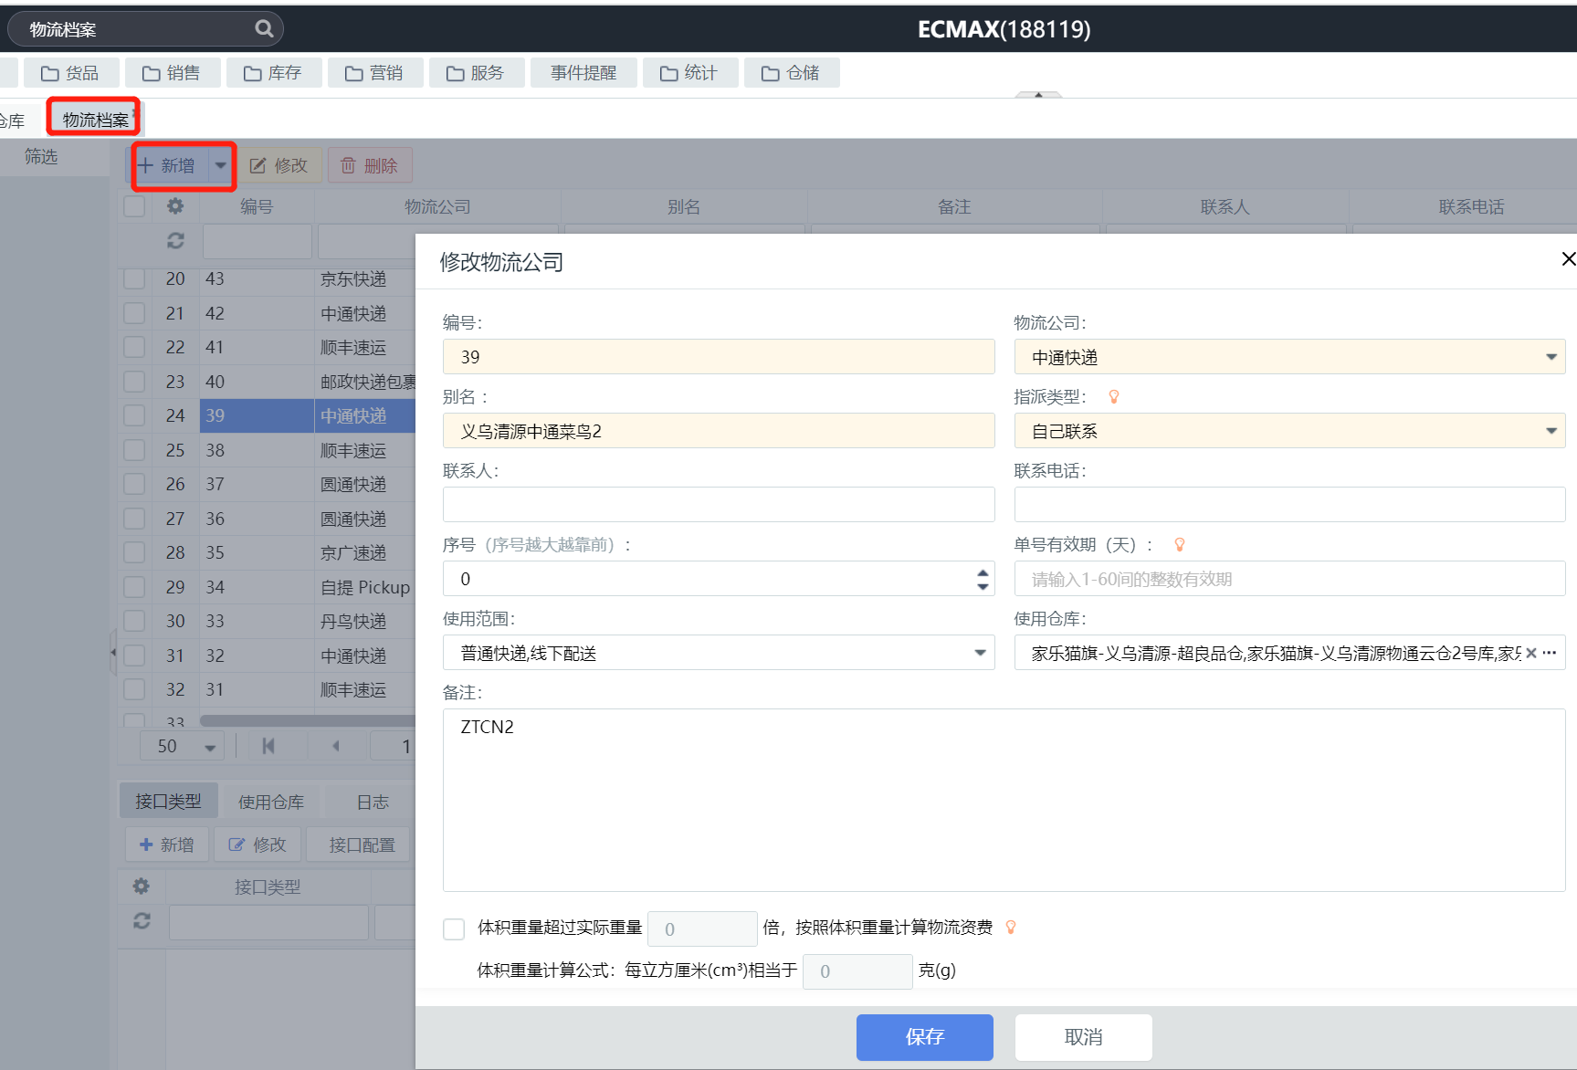
Task: Click the hint bulb next to 指派类型
Action: point(1113,397)
